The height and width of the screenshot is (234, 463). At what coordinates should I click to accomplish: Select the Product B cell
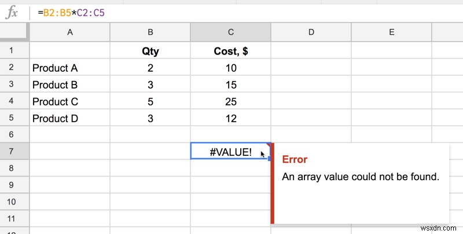[x=69, y=84]
